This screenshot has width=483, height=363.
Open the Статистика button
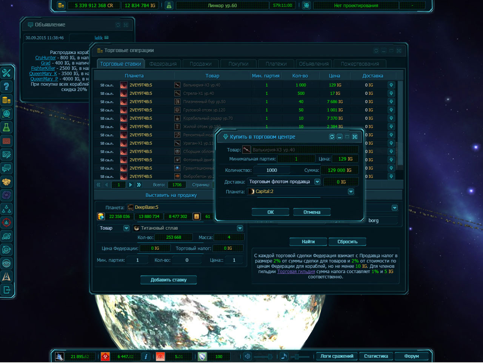pyautogui.click(x=376, y=356)
